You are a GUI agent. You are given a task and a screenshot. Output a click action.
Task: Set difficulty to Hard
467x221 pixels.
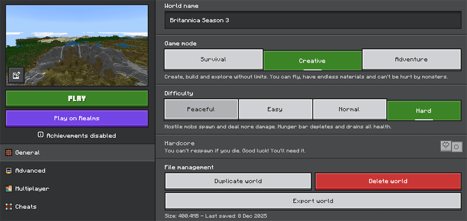[x=424, y=110]
